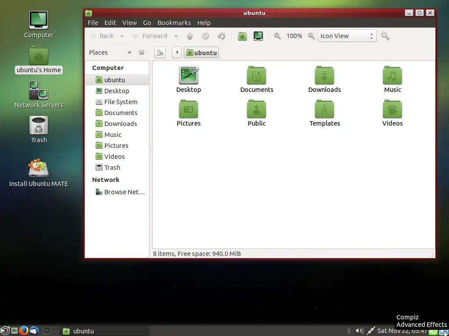Screen dimensions: 449x336
Task: Click the ubuntu path bar button
Action: (x=201, y=52)
